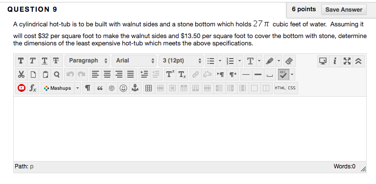Image resolution: width=376 pixels, height=184 pixels.
Task: Click the highlight color marker icon
Action: click(x=270, y=61)
